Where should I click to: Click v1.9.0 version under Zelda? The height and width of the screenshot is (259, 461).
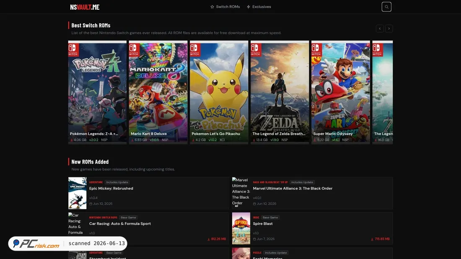(x=275, y=140)
